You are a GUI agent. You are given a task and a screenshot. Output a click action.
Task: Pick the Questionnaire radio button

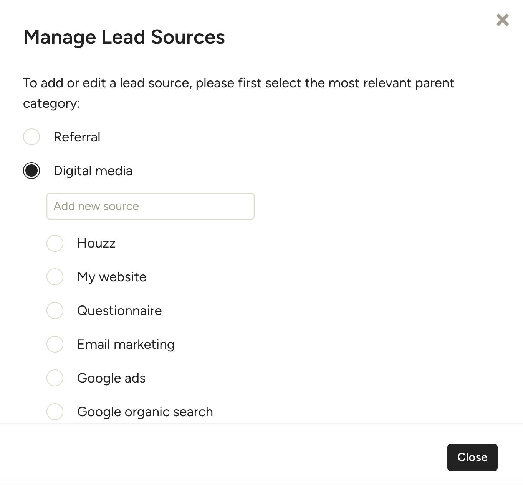click(55, 310)
